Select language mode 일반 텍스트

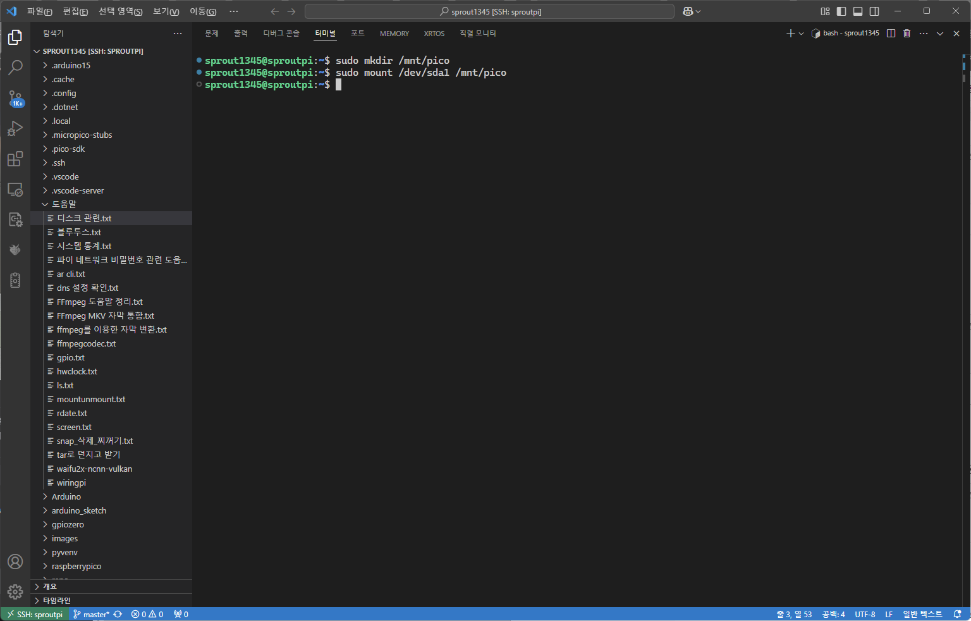point(922,614)
